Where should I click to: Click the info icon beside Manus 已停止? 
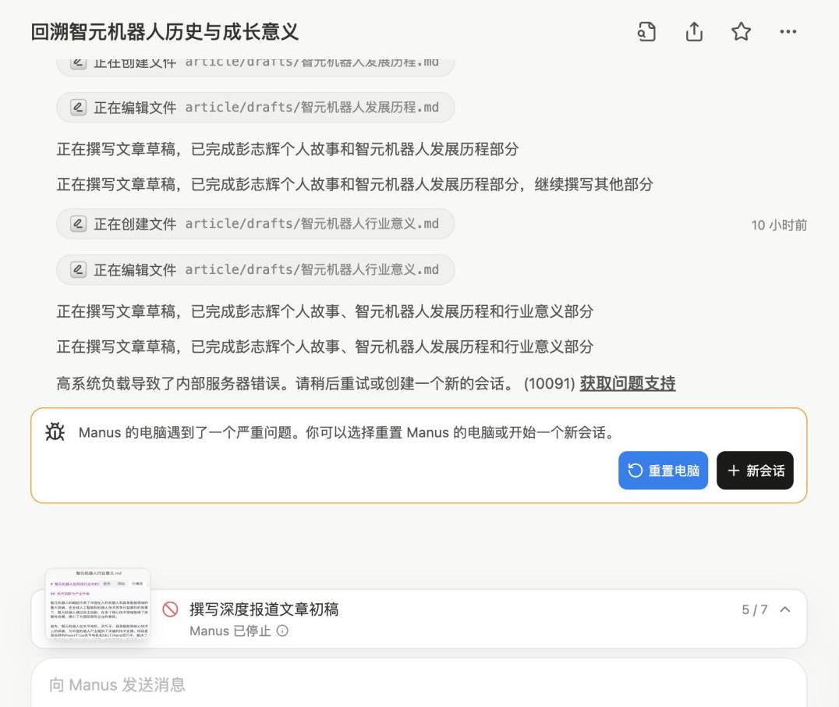click(x=282, y=631)
